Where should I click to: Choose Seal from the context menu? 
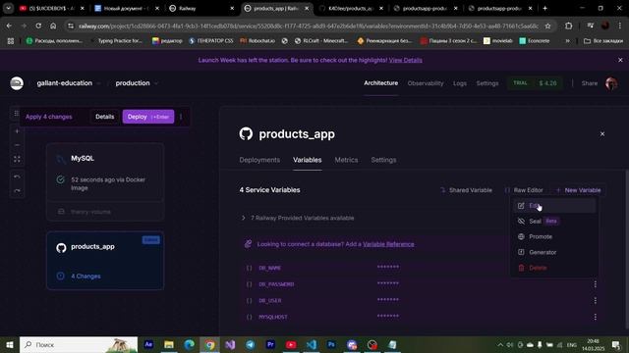pos(554,222)
